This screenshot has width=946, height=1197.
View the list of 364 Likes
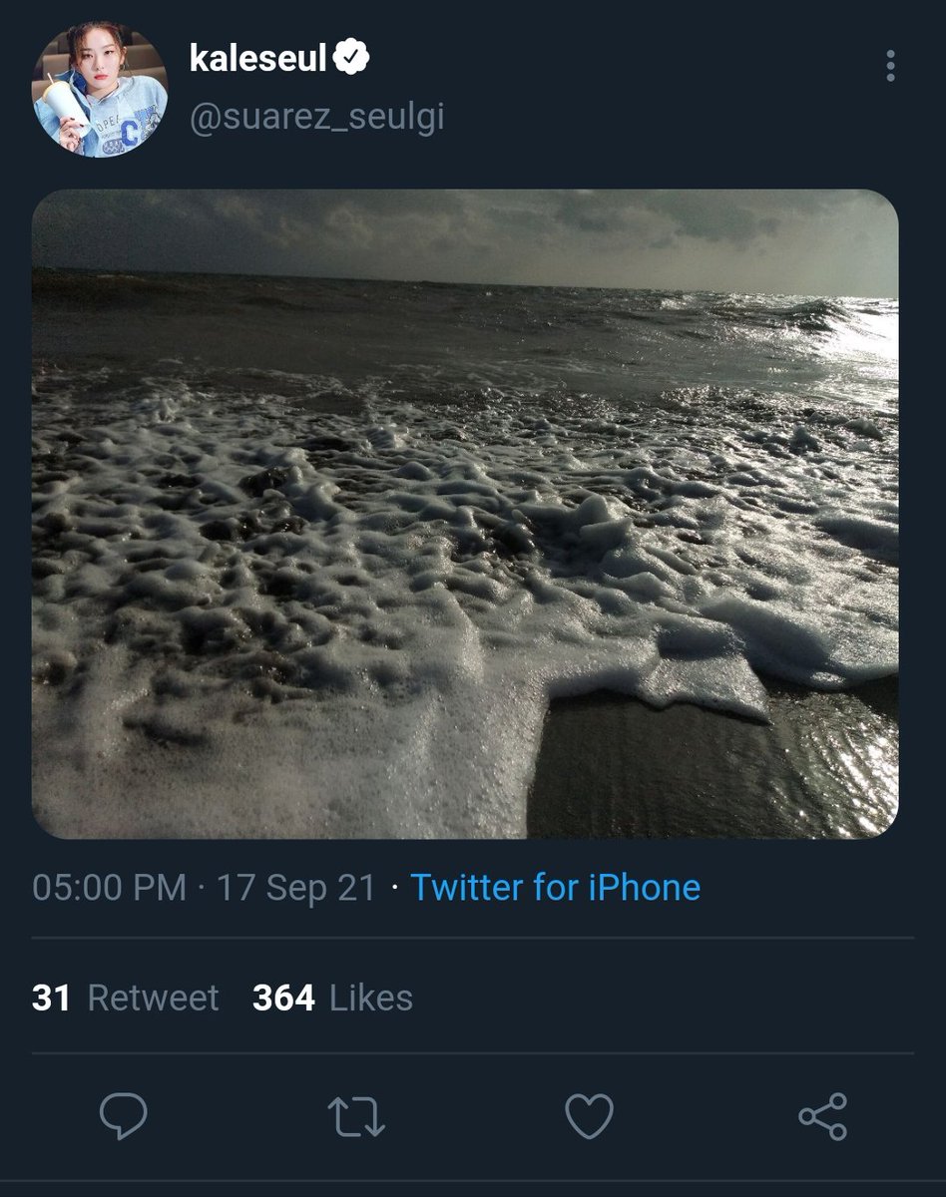coord(332,997)
